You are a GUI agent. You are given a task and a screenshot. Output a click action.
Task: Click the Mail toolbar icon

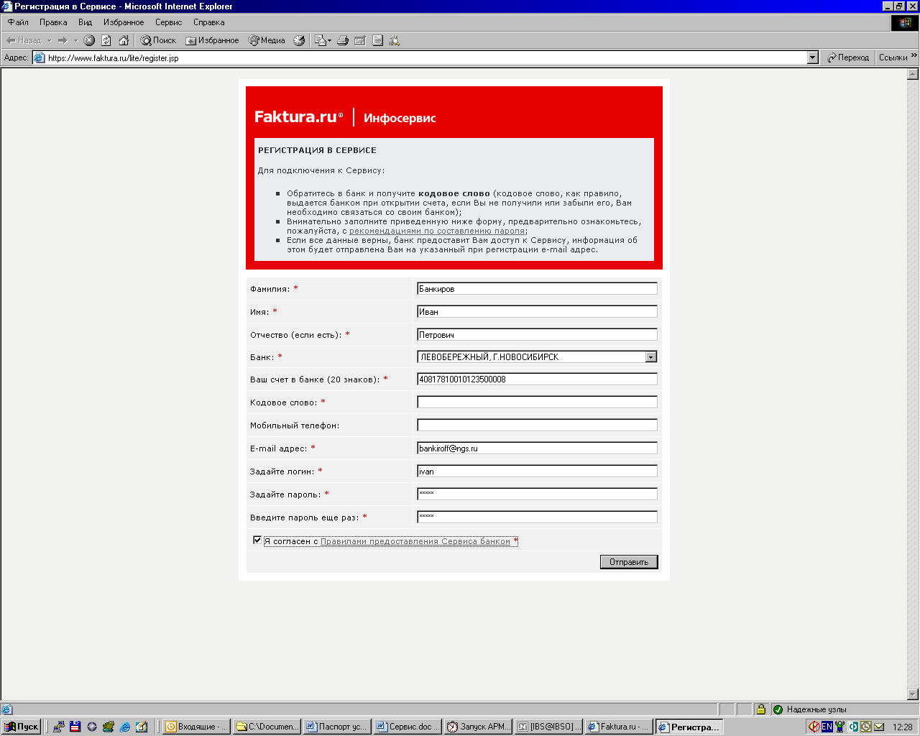click(x=320, y=40)
